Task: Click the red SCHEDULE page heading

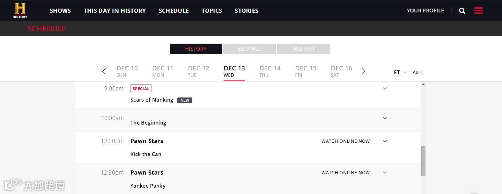Action: (47, 28)
